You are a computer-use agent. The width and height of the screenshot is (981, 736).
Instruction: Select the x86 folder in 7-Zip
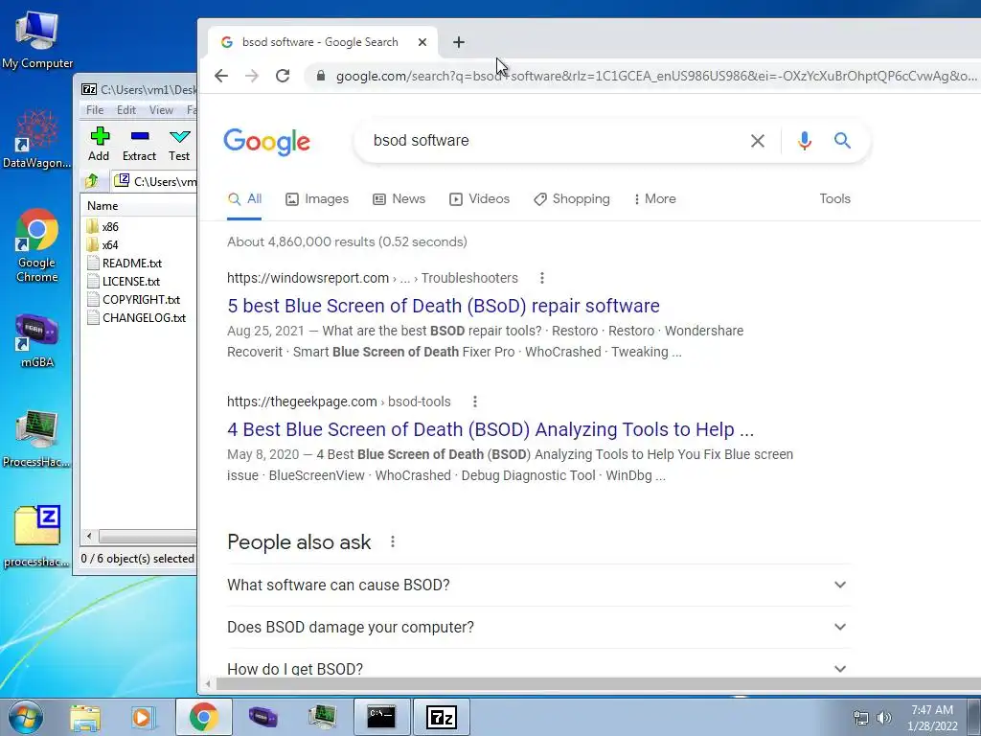coord(110,226)
